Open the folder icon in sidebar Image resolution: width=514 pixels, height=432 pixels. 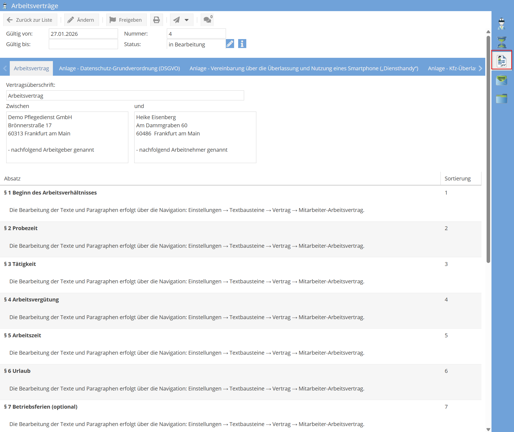click(502, 99)
